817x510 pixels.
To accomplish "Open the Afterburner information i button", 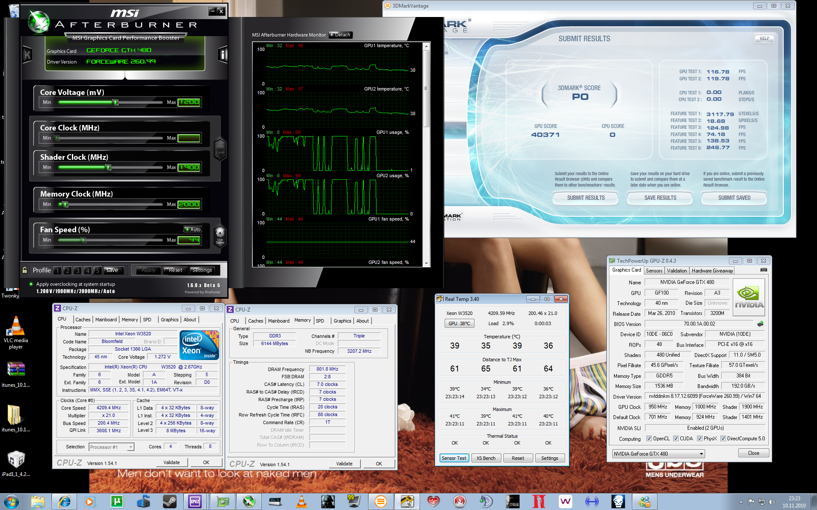I will 223,54.
